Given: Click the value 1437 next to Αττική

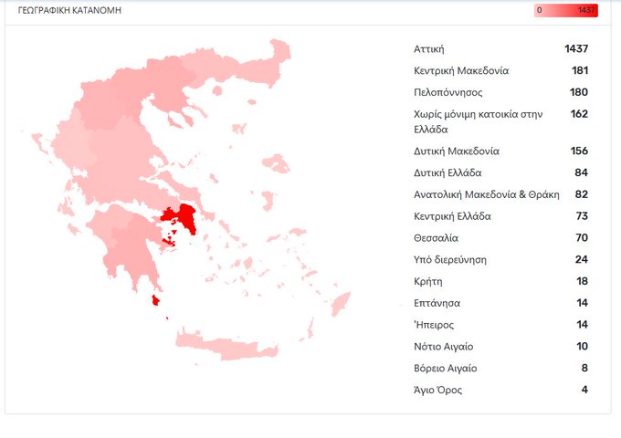Looking at the screenshot, I should (x=576, y=48).
